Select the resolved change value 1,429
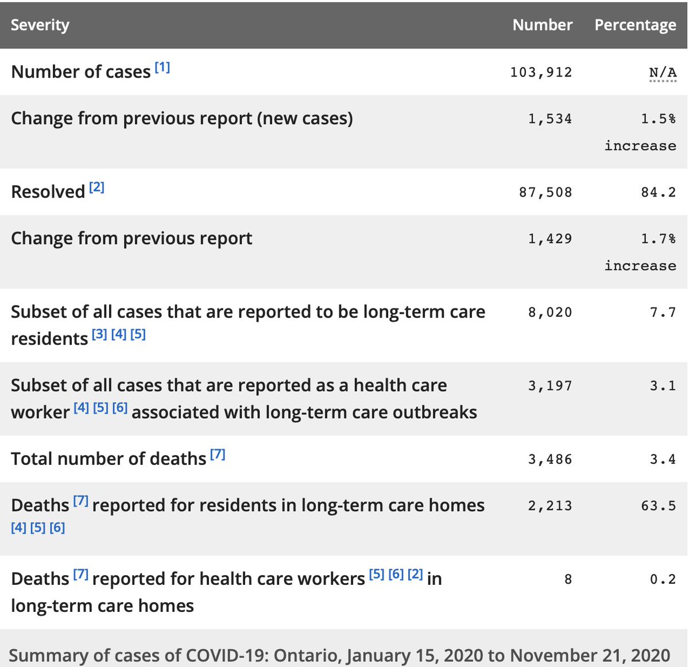 (550, 239)
